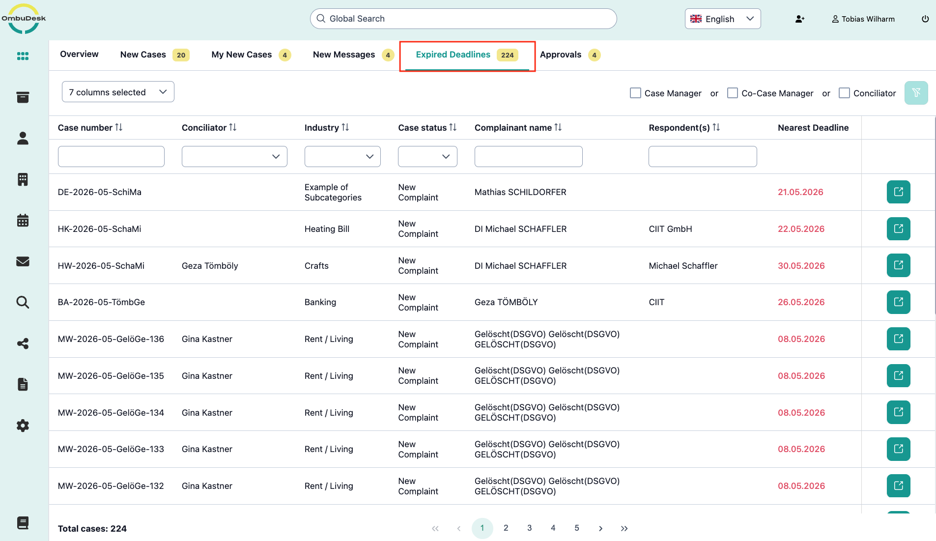Open the dashboard grid icon in sidebar
The image size is (936, 541).
click(23, 56)
